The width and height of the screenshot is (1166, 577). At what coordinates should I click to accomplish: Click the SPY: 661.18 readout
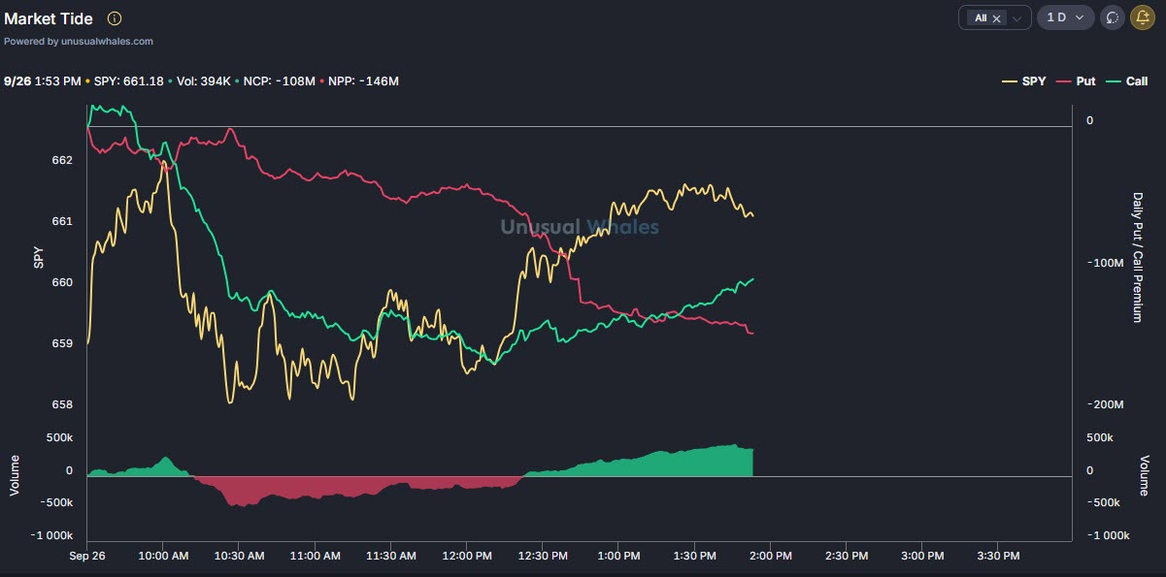click(x=128, y=80)
